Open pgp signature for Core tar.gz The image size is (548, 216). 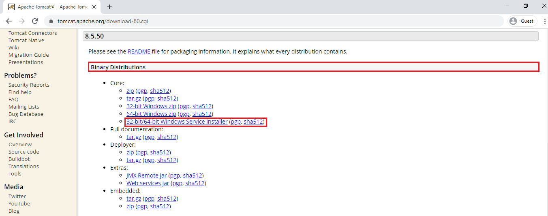click(149, 98)
